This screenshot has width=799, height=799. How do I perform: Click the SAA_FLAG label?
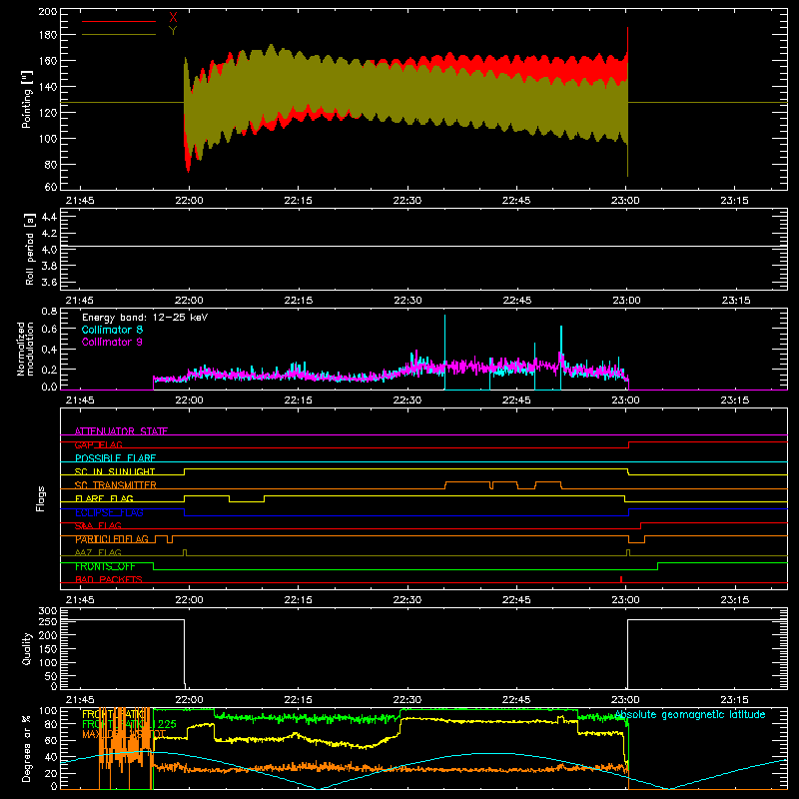98,526
